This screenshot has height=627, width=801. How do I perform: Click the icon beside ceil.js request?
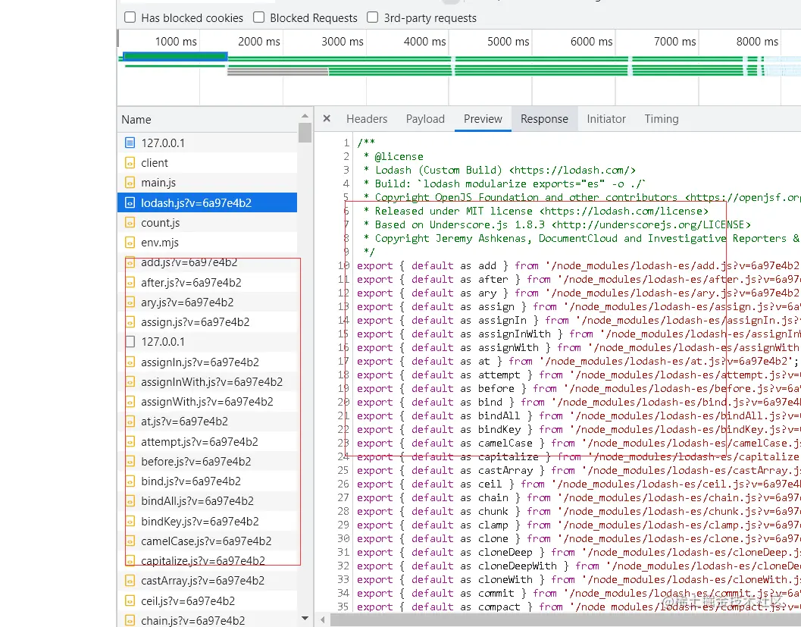(x=130, y=601)
